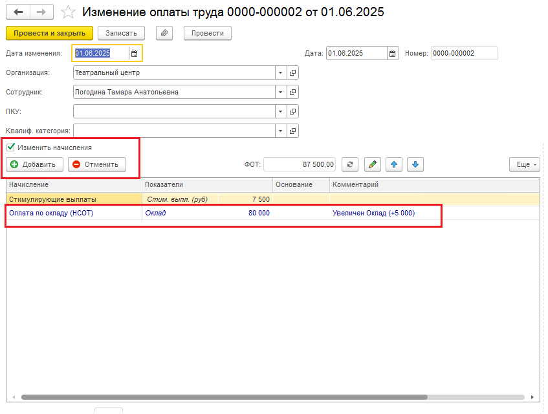Recalculate ФОТ with refresh icon
This screenshot has height=414, width=548.
350,164
